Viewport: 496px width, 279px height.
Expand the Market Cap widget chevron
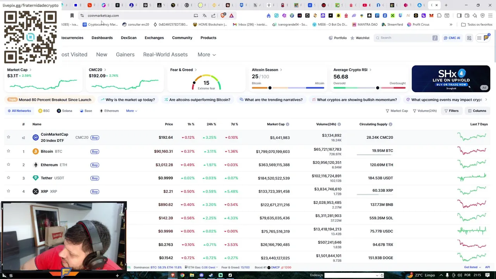click(x=30, y=70)
